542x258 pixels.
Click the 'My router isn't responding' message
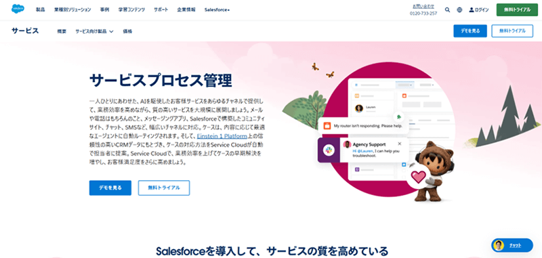point(363,126)
